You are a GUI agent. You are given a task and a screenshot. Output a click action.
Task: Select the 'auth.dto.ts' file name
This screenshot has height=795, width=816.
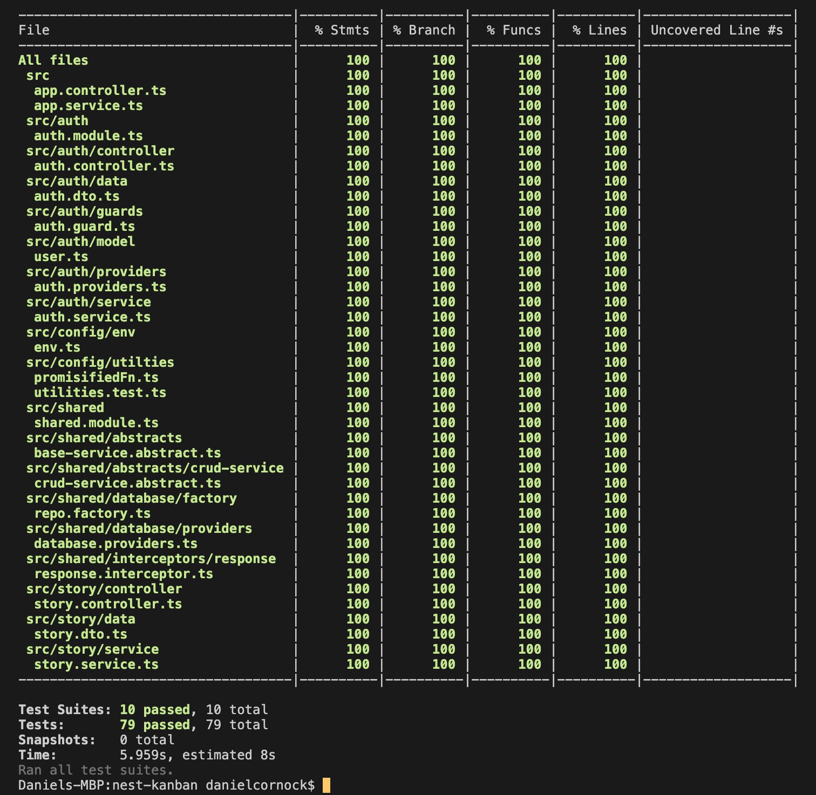coord(77,196)
